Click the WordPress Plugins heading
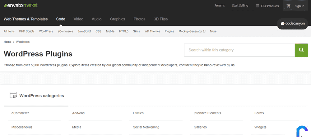 click(x=38, y=54)
